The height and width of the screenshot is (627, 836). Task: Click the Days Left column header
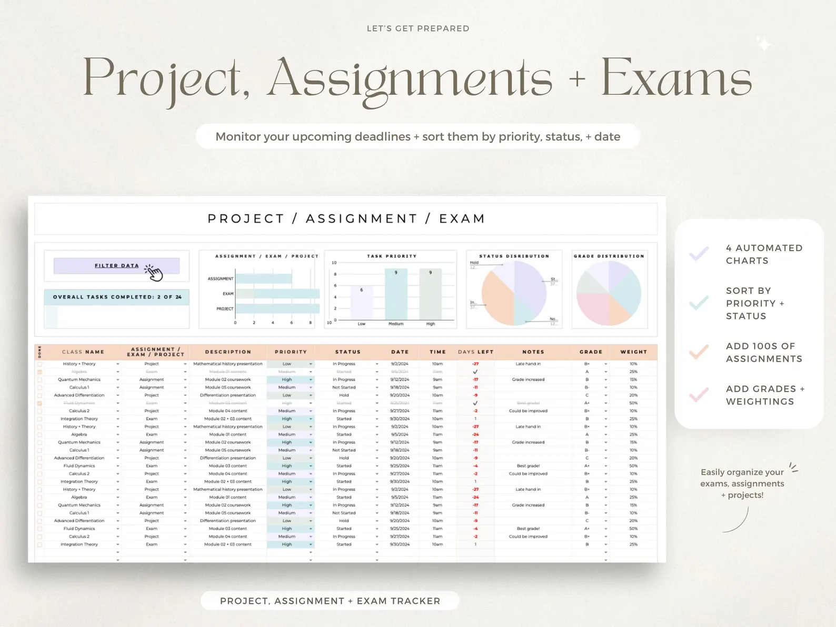click(475, 352)
